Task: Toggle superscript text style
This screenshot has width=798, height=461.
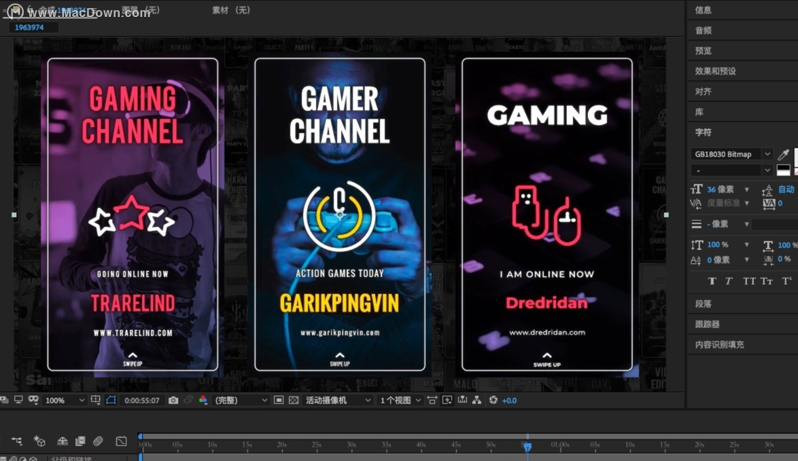Action: click(786, 281)
